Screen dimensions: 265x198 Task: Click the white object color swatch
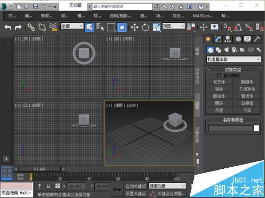tap(257, 128)
